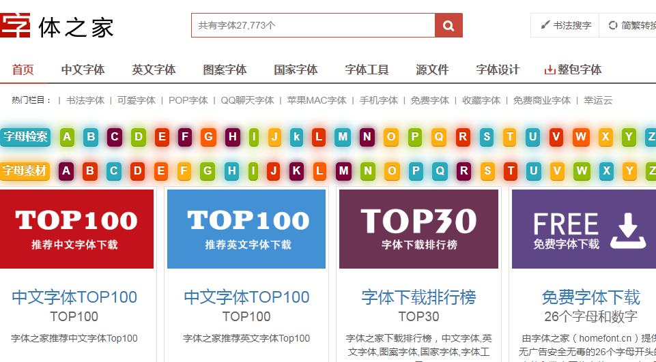
Task: Open the 字体工具 navigation item
Action: (367, 70)
